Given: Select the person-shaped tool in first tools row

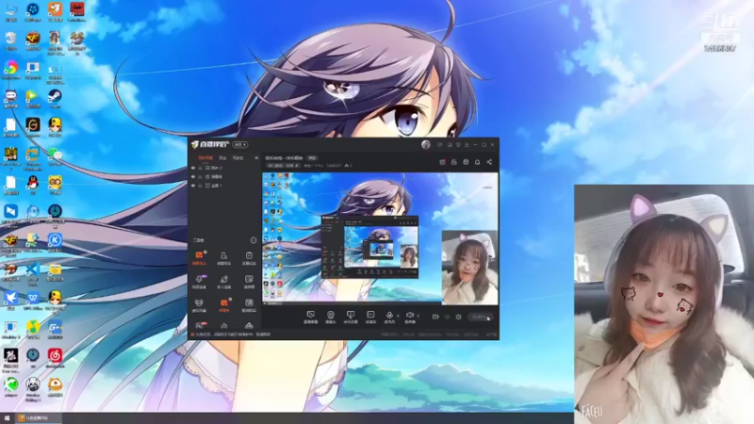Looking at the screenshot, I should click(223, 258).
